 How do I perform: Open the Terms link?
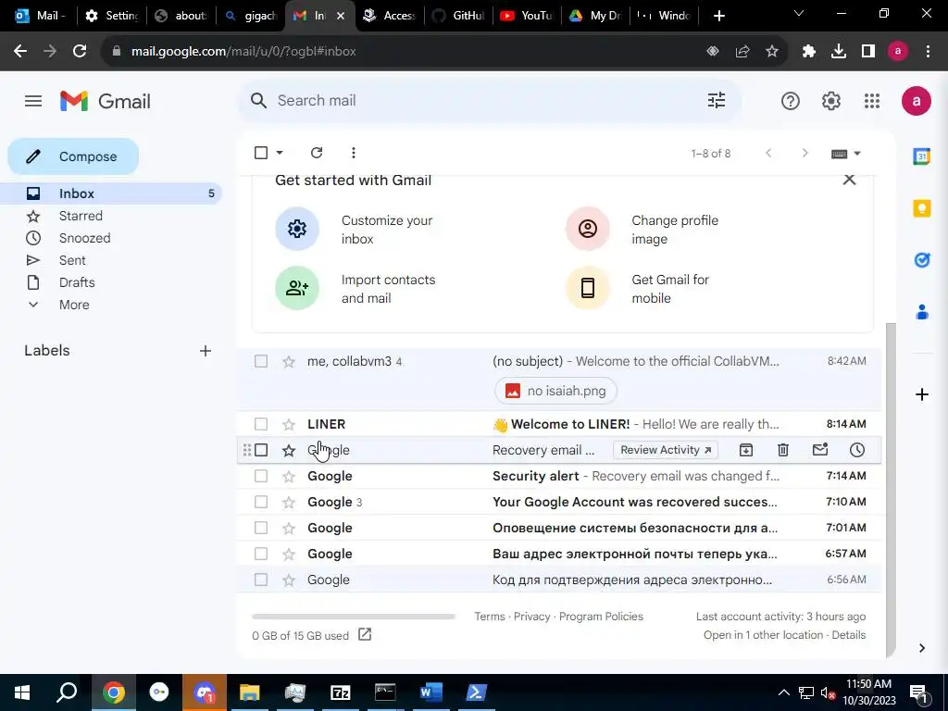coord(489,616)
